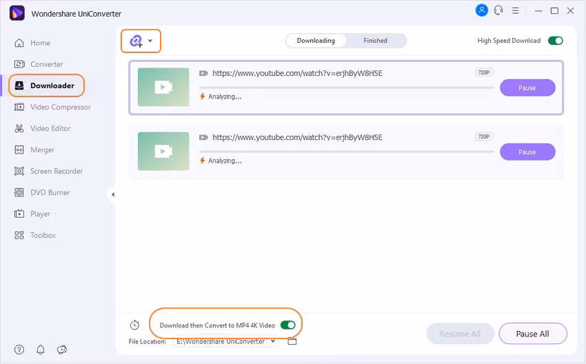Open the hamburger menu in title bar

(x=516, y=10)
